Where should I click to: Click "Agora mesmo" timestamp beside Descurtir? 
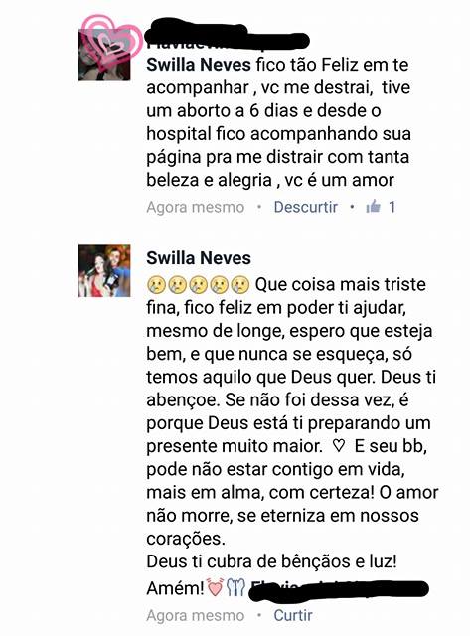click(x=196, y=207)
